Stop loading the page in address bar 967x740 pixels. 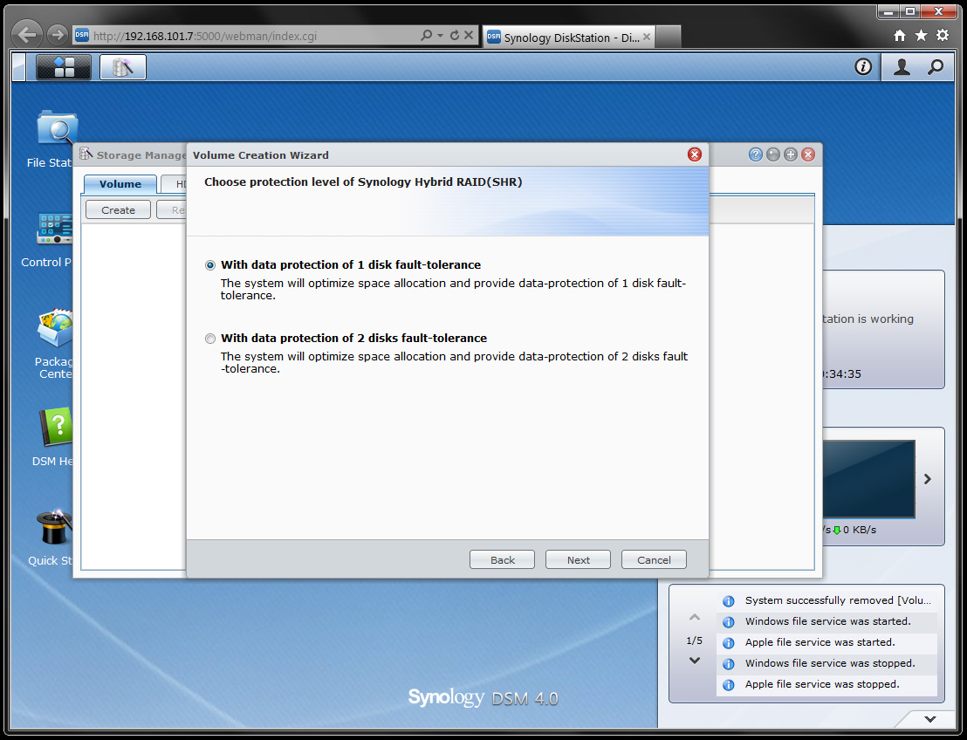click(x=469, y=35)
